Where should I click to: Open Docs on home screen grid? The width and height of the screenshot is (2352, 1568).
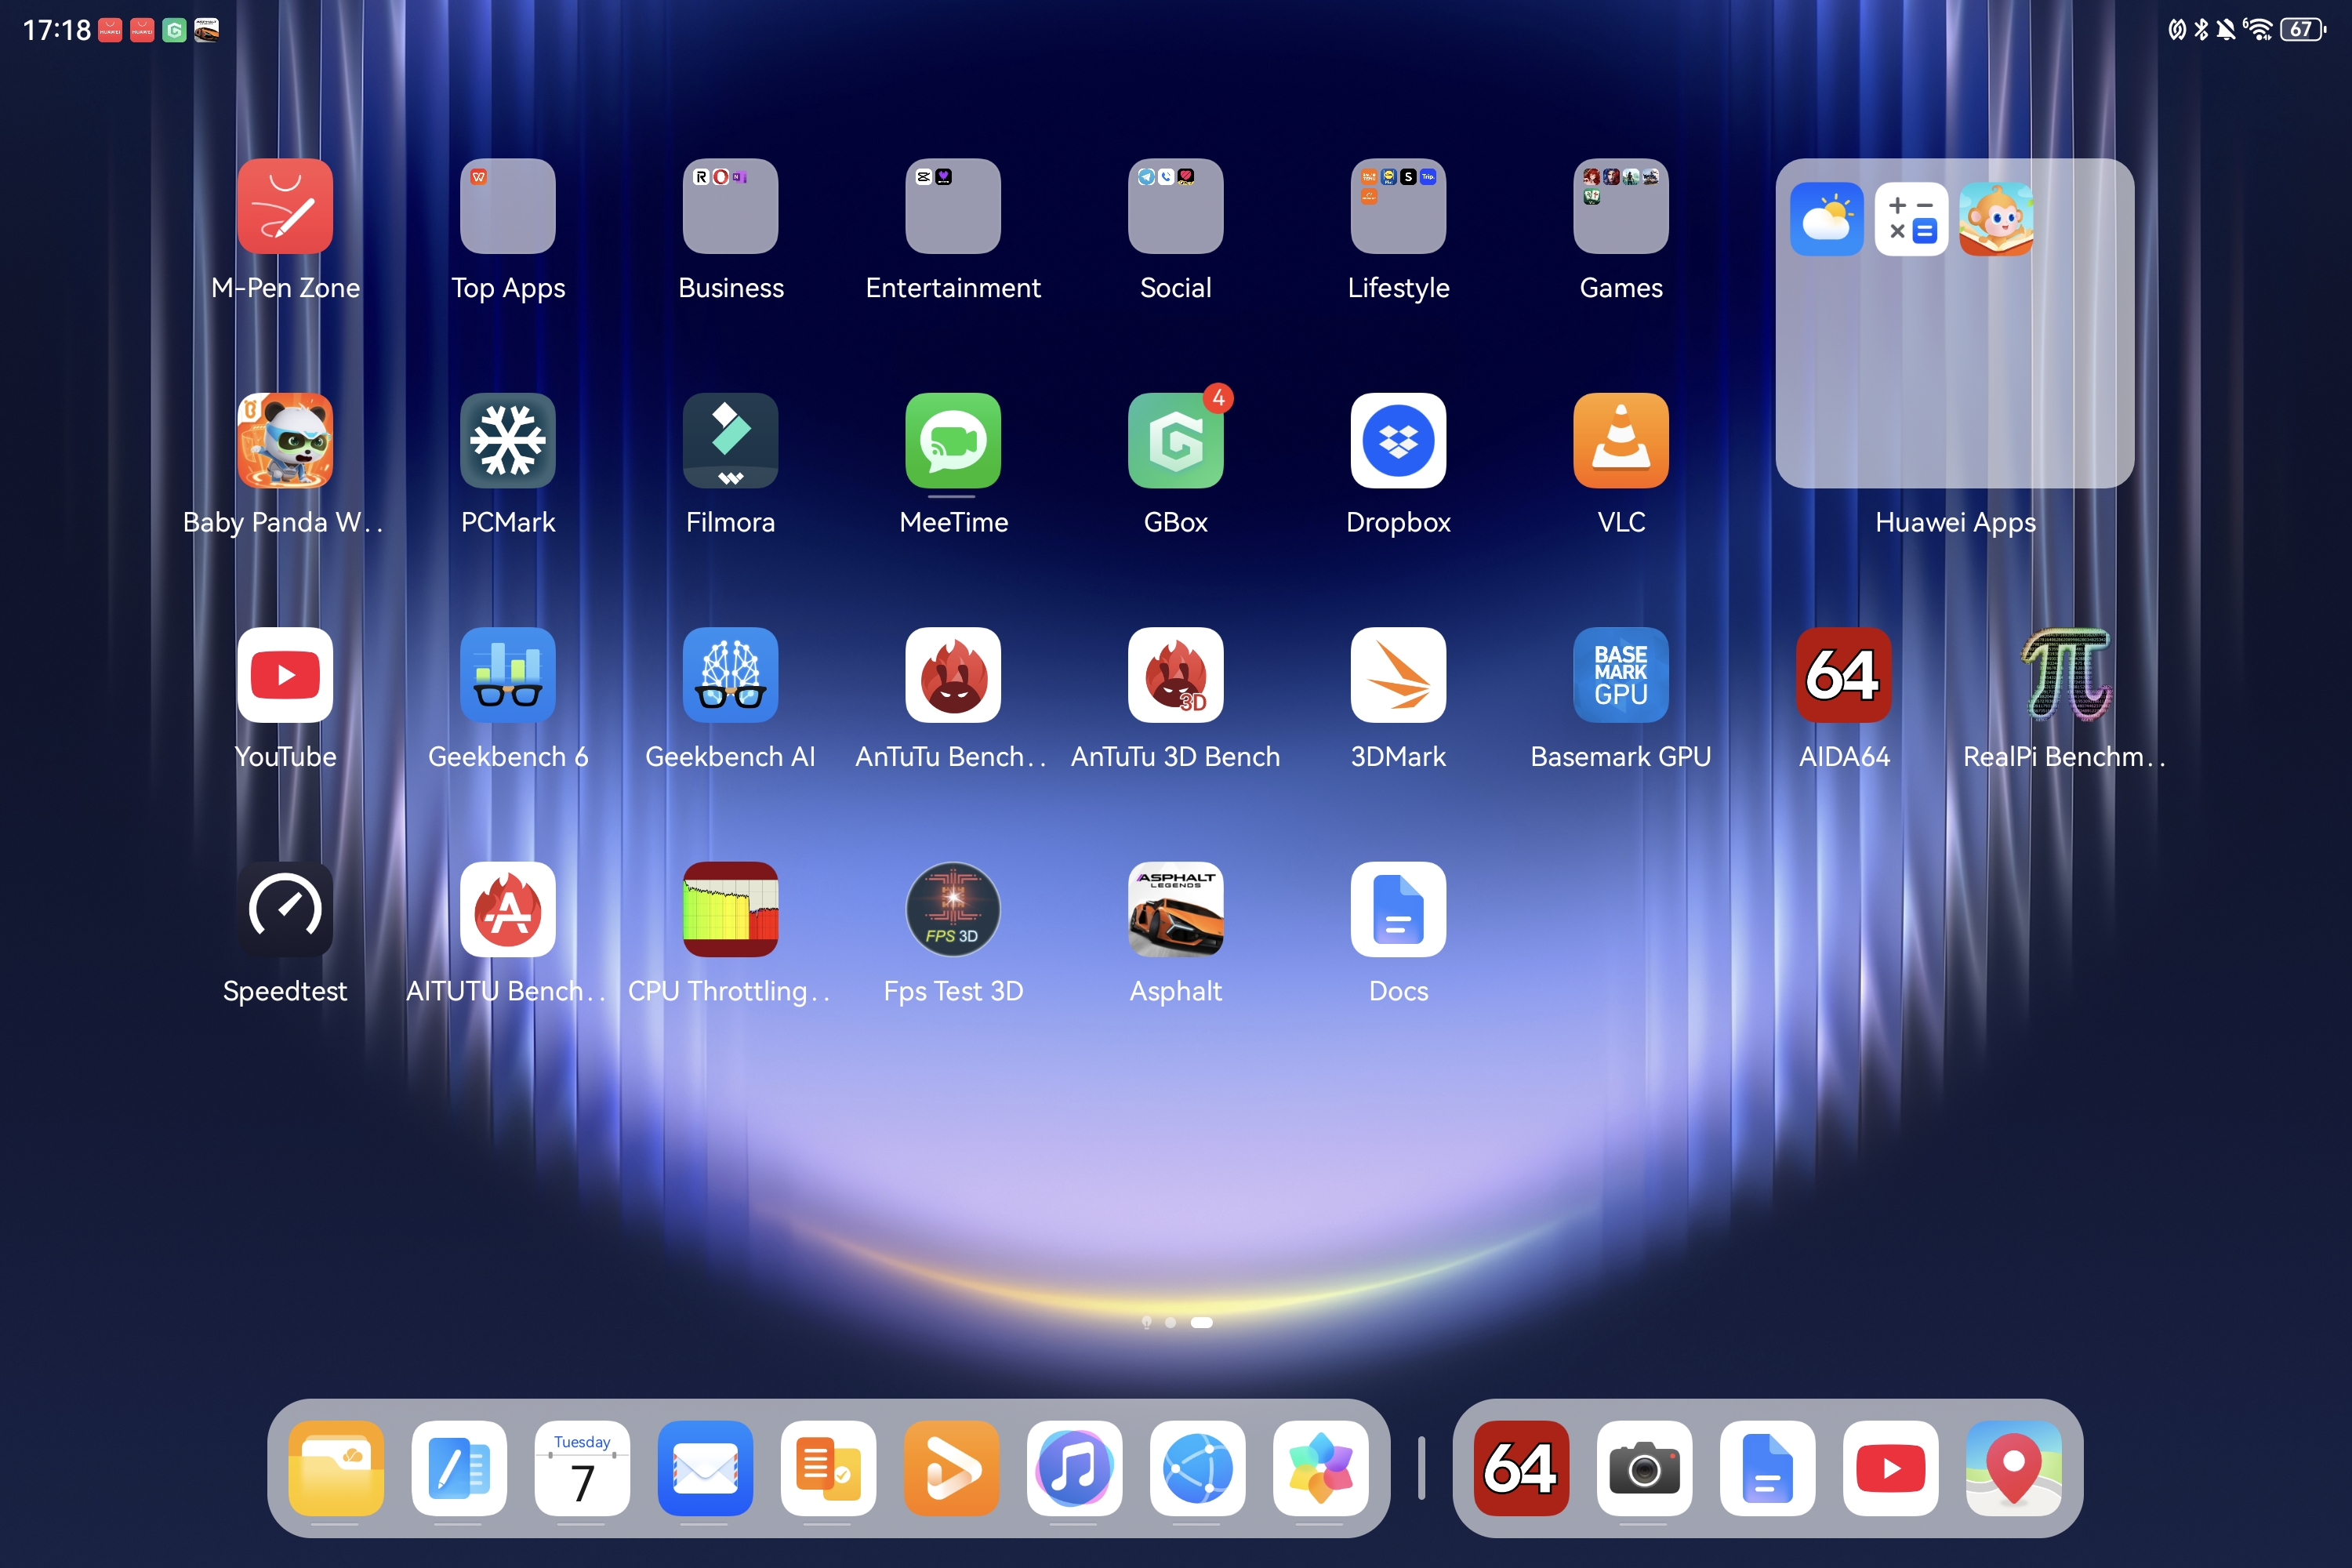pyautogui.click(x=1399, y=910)
